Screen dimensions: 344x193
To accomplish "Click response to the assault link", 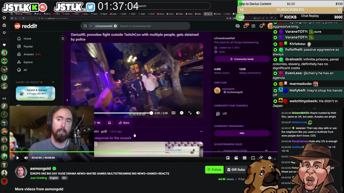I will pos(113,138).
